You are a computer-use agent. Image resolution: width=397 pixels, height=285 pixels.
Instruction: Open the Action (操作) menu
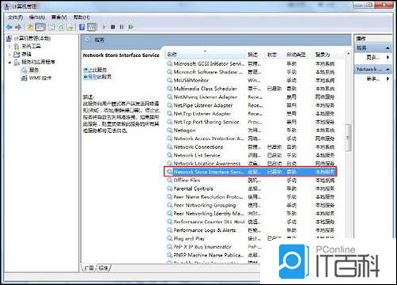click(37, 17)
